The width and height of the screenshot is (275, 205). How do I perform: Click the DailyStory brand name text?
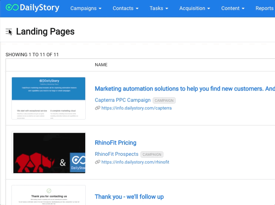click(x=40, y=8)
